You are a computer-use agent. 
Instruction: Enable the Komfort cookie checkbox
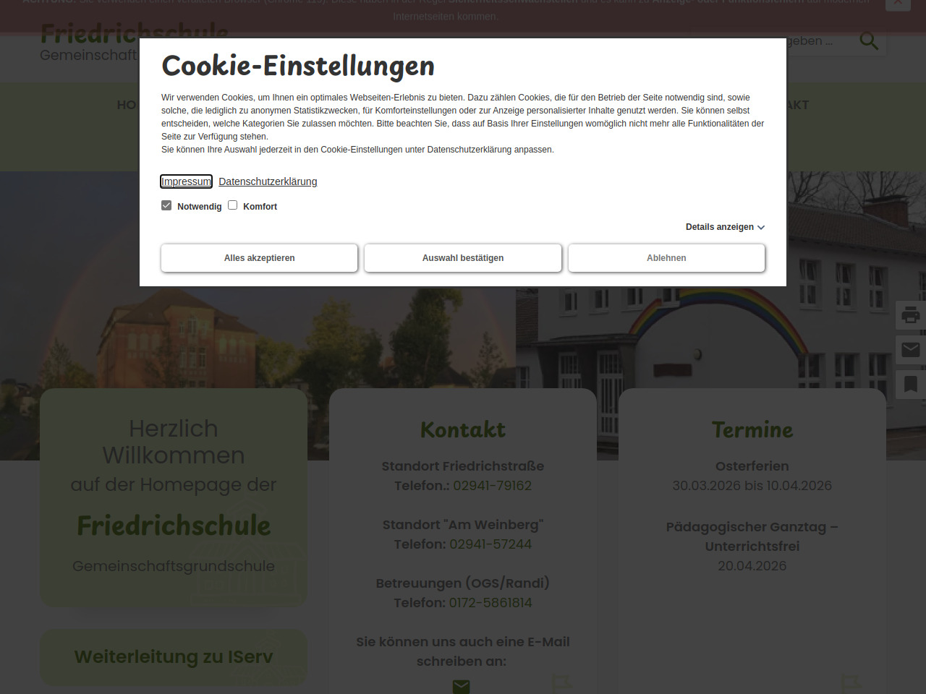(233, 205)
